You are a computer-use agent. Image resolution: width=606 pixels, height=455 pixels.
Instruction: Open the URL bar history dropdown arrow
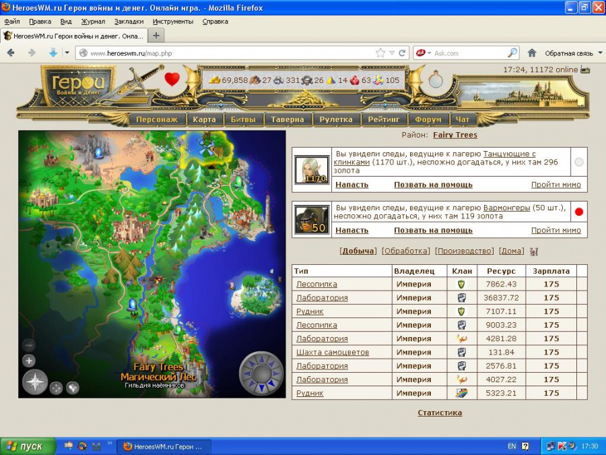pyautogui.click(x=392, y=53)
